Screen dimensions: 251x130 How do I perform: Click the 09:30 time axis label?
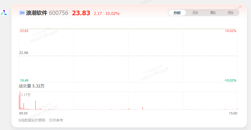(23, 113)
